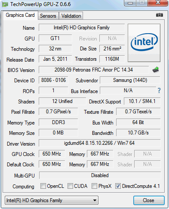Select the Graphics Card tab
The height and width of the screenshot is (209, 169).
point(20,15)
